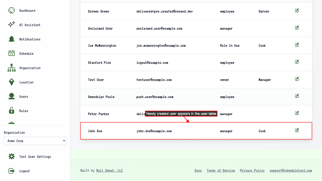
Task: Click email testuser@example.com
Action: coord(154,80)
